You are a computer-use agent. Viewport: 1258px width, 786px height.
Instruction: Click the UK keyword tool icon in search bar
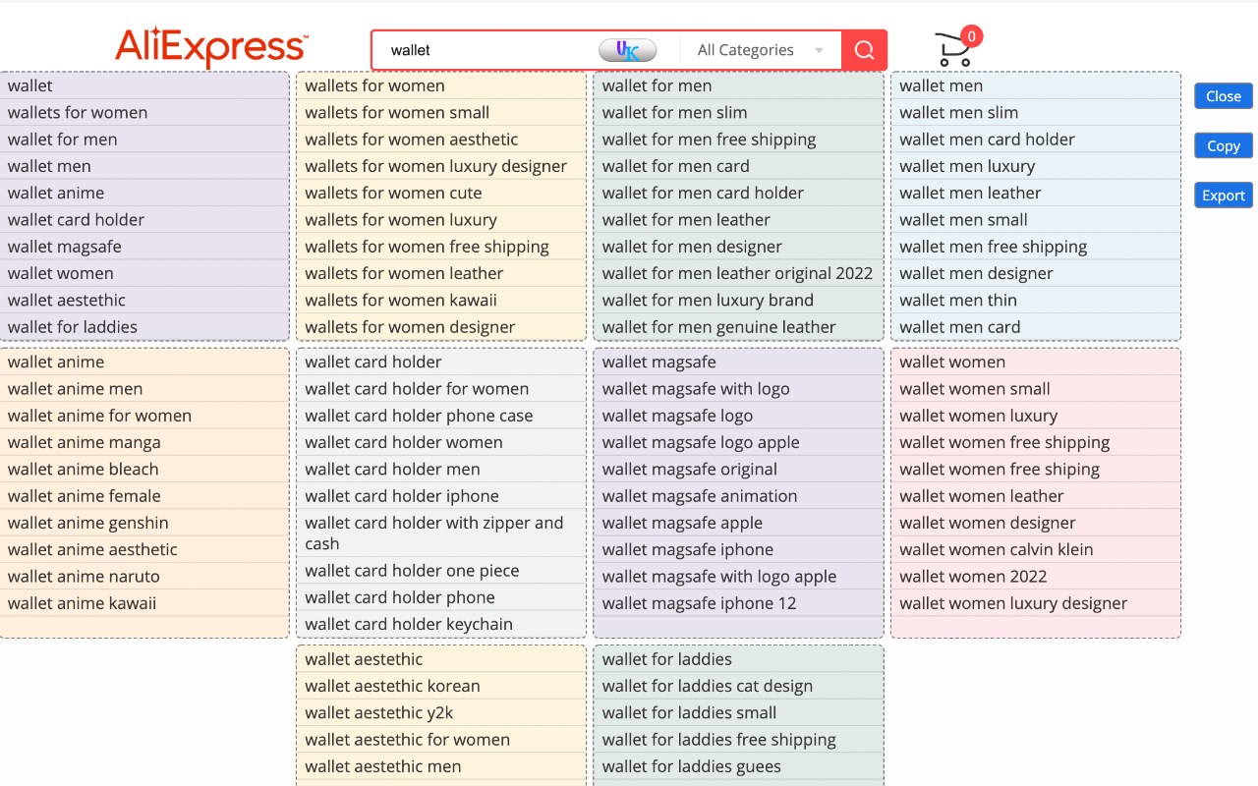[627, 50]
